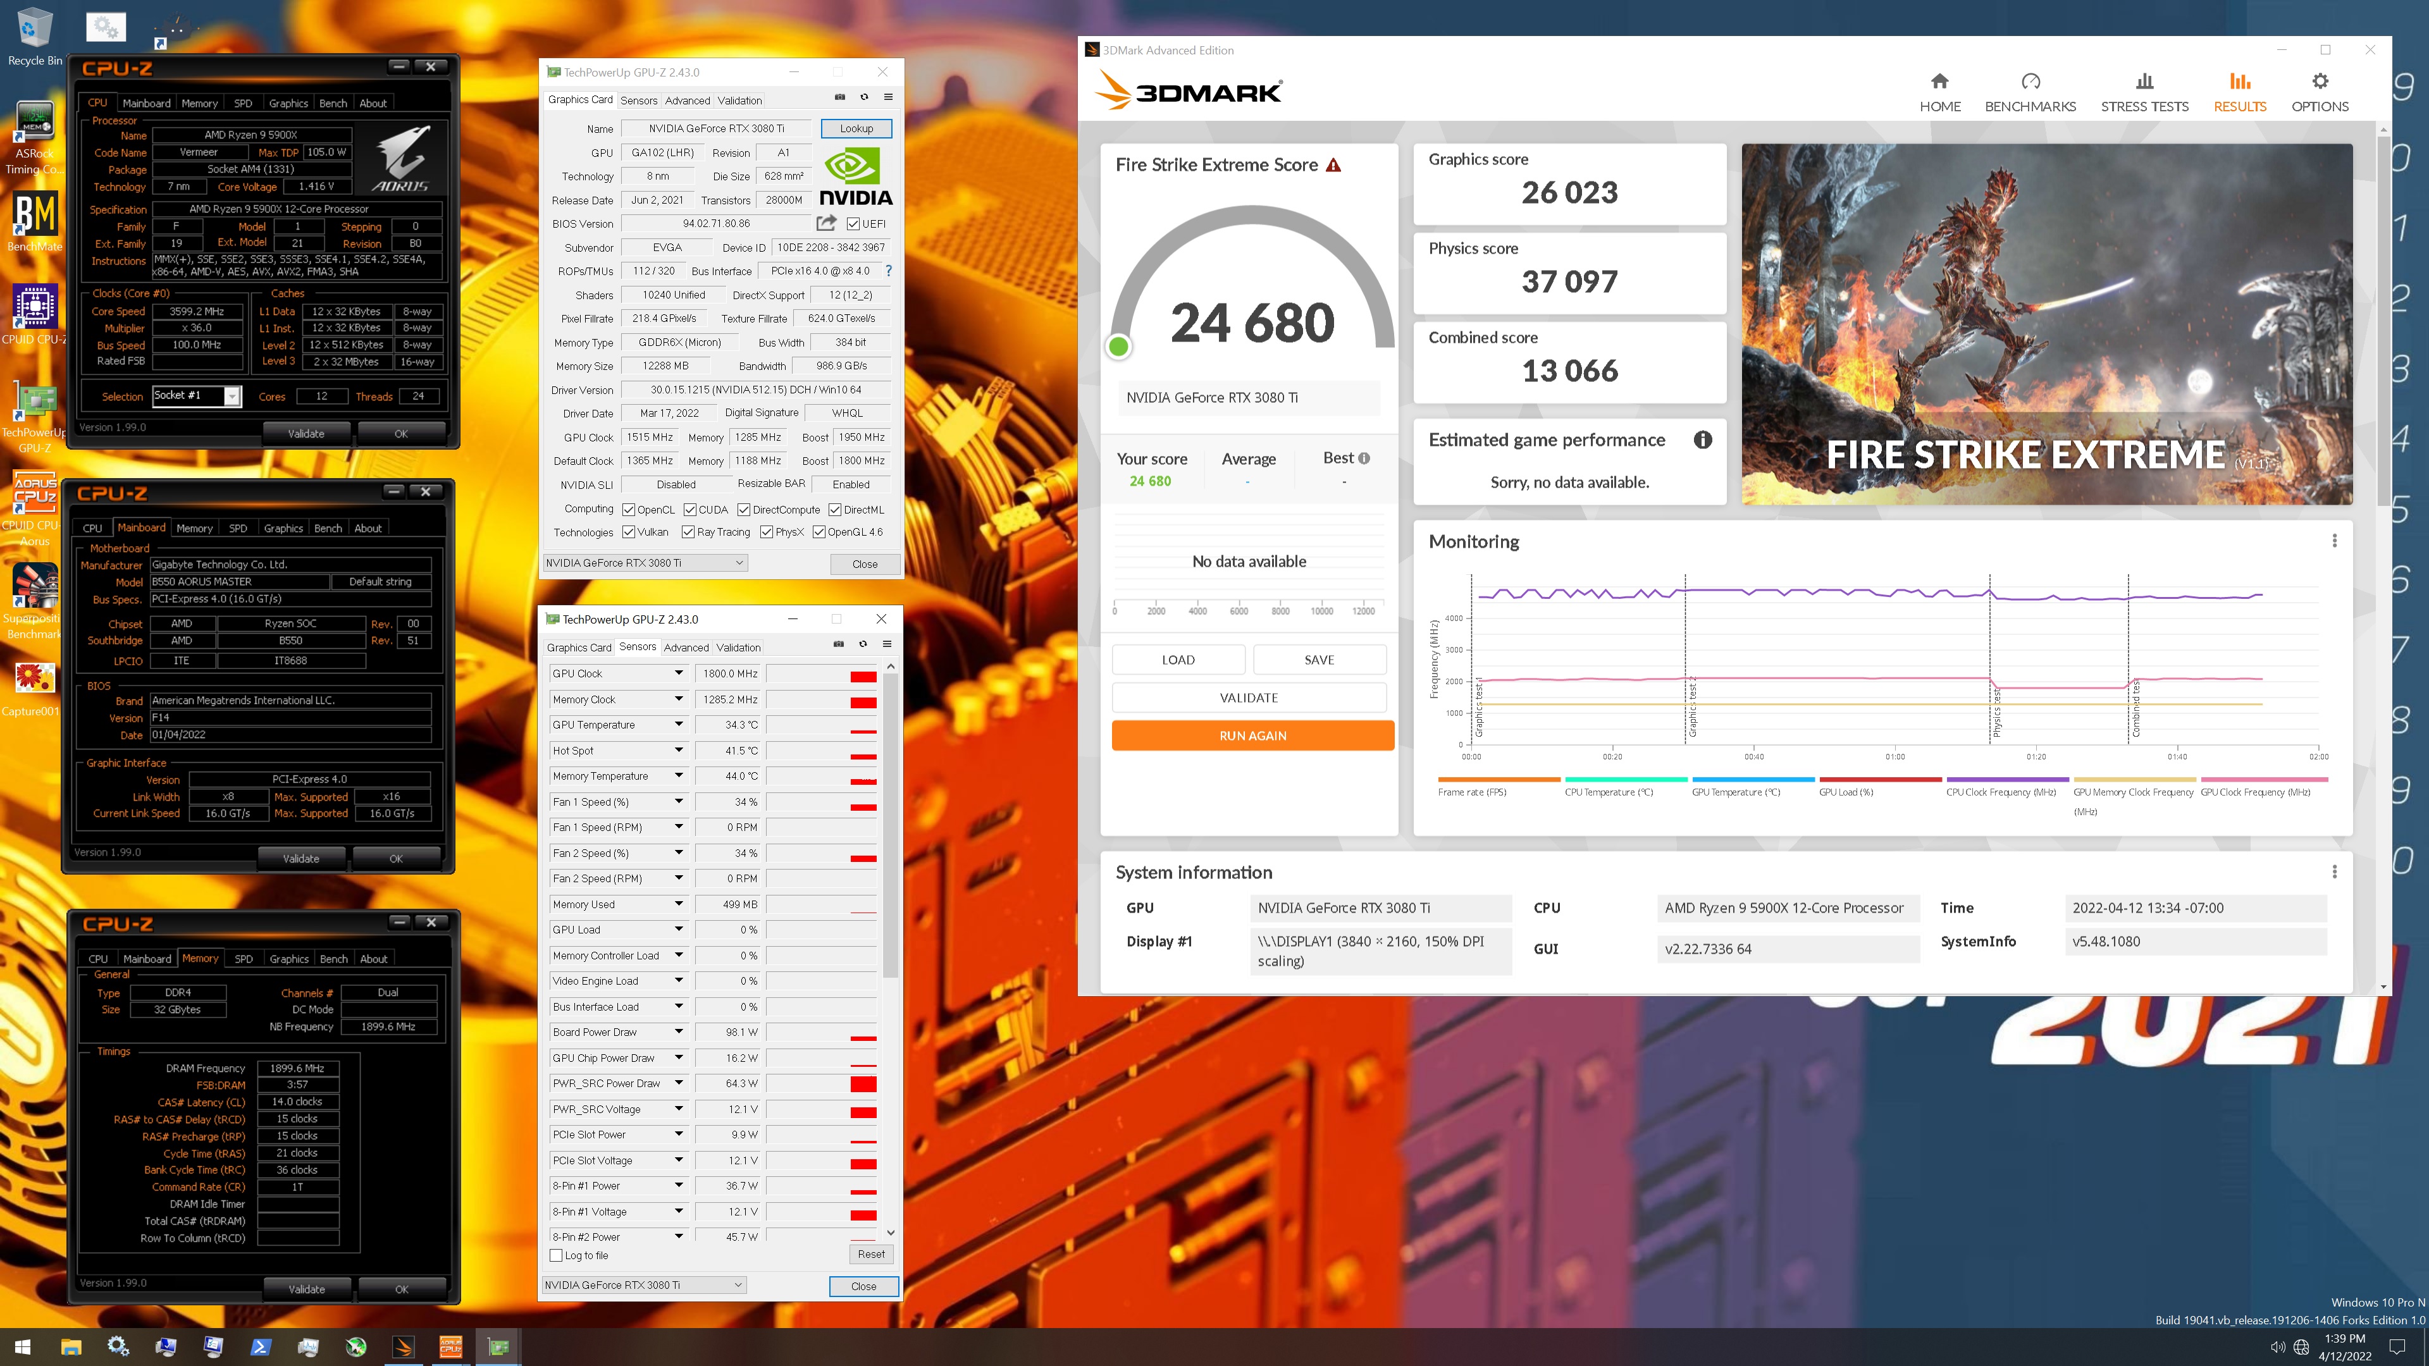The height and width of the screenshot is (1366, 2429).
Task: Open BENCHMARKS in 3DMark navigation
Action: tap(2030, 94)
